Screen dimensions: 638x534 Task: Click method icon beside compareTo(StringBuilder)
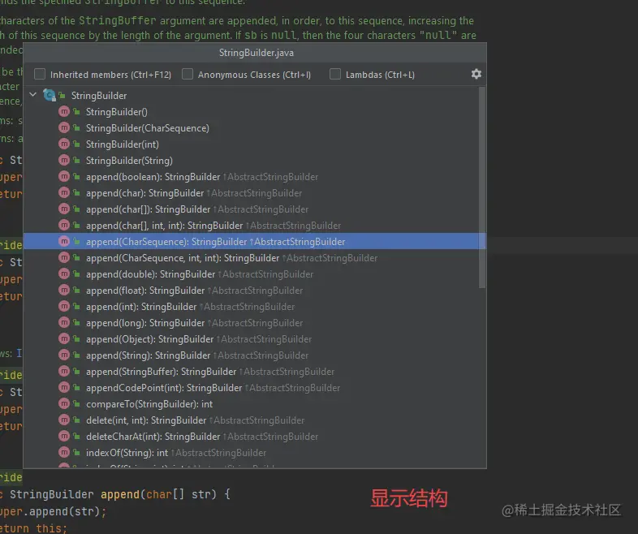tap(64, 404)
